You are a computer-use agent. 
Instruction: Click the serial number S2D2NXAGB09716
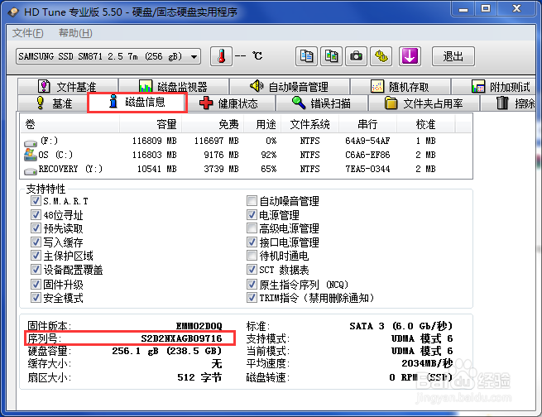click(181, 338)
